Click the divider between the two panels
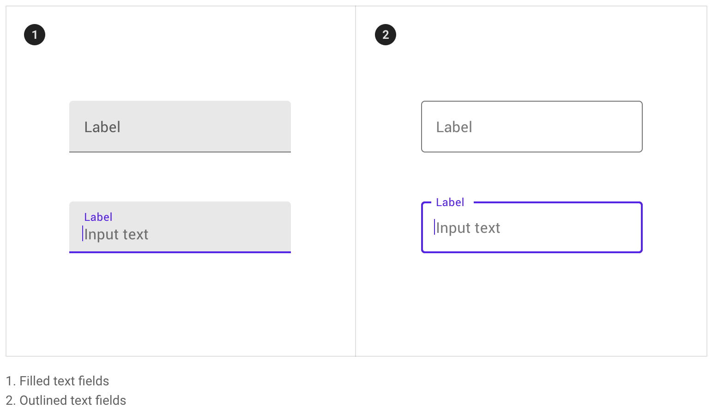Viewport: 712px width, 414px height. pyautogui.click(x=356, y=181)
